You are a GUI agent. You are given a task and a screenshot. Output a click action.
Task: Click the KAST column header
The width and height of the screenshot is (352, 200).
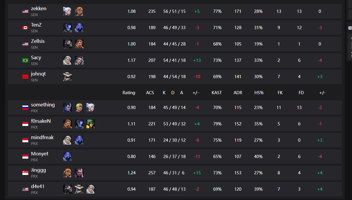click(x=217, y=93)
